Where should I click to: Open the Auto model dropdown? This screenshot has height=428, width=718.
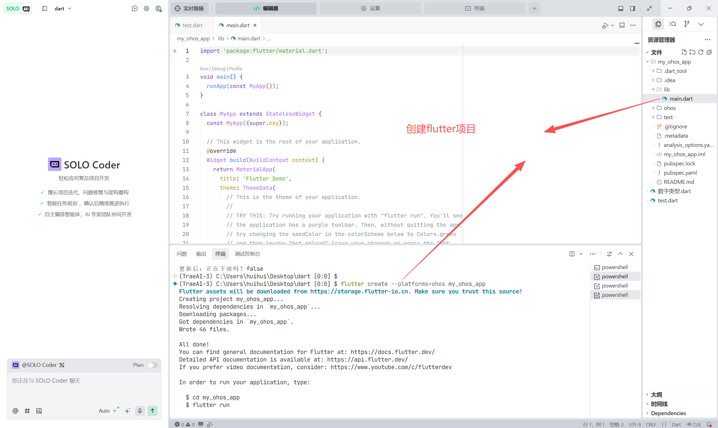pos(107,411)
